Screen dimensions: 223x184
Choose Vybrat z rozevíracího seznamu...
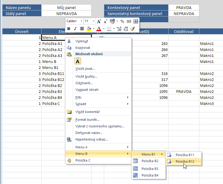click(x=98, y=126)
